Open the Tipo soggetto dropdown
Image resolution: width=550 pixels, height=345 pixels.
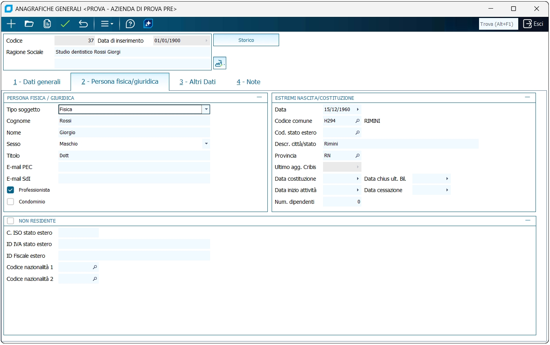click(206, 110)
